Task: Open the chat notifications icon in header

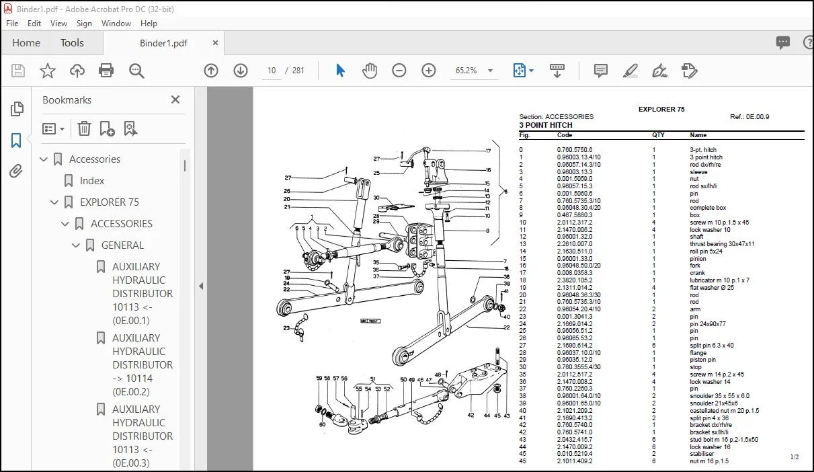Action: click(783, 42)
